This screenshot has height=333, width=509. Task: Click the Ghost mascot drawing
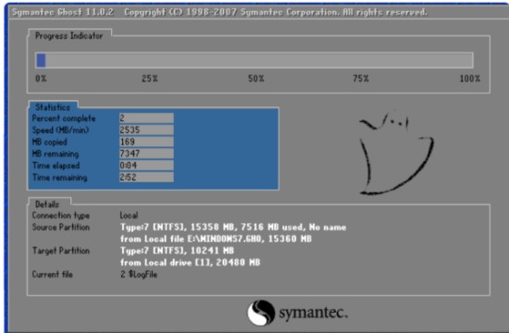pos(396,154)
